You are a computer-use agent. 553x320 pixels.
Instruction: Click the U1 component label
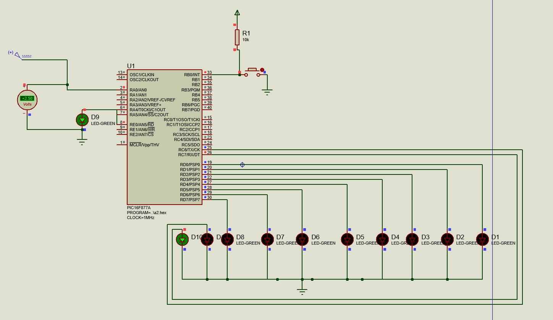click(x=131, y=66)
